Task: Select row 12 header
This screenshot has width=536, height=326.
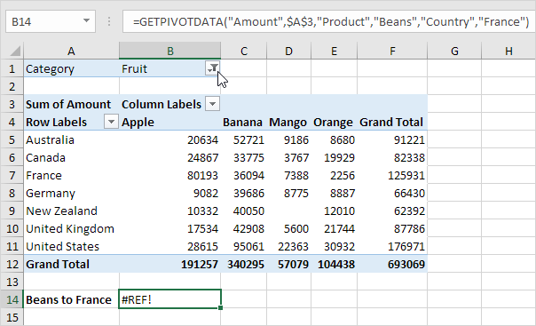Action: (x=12, y=264)
